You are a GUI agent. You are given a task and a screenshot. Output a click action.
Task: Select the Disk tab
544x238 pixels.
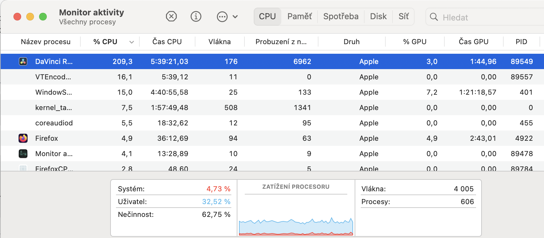point(378,16)
